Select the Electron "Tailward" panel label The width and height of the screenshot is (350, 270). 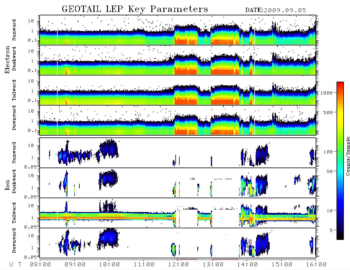[14, 90]
